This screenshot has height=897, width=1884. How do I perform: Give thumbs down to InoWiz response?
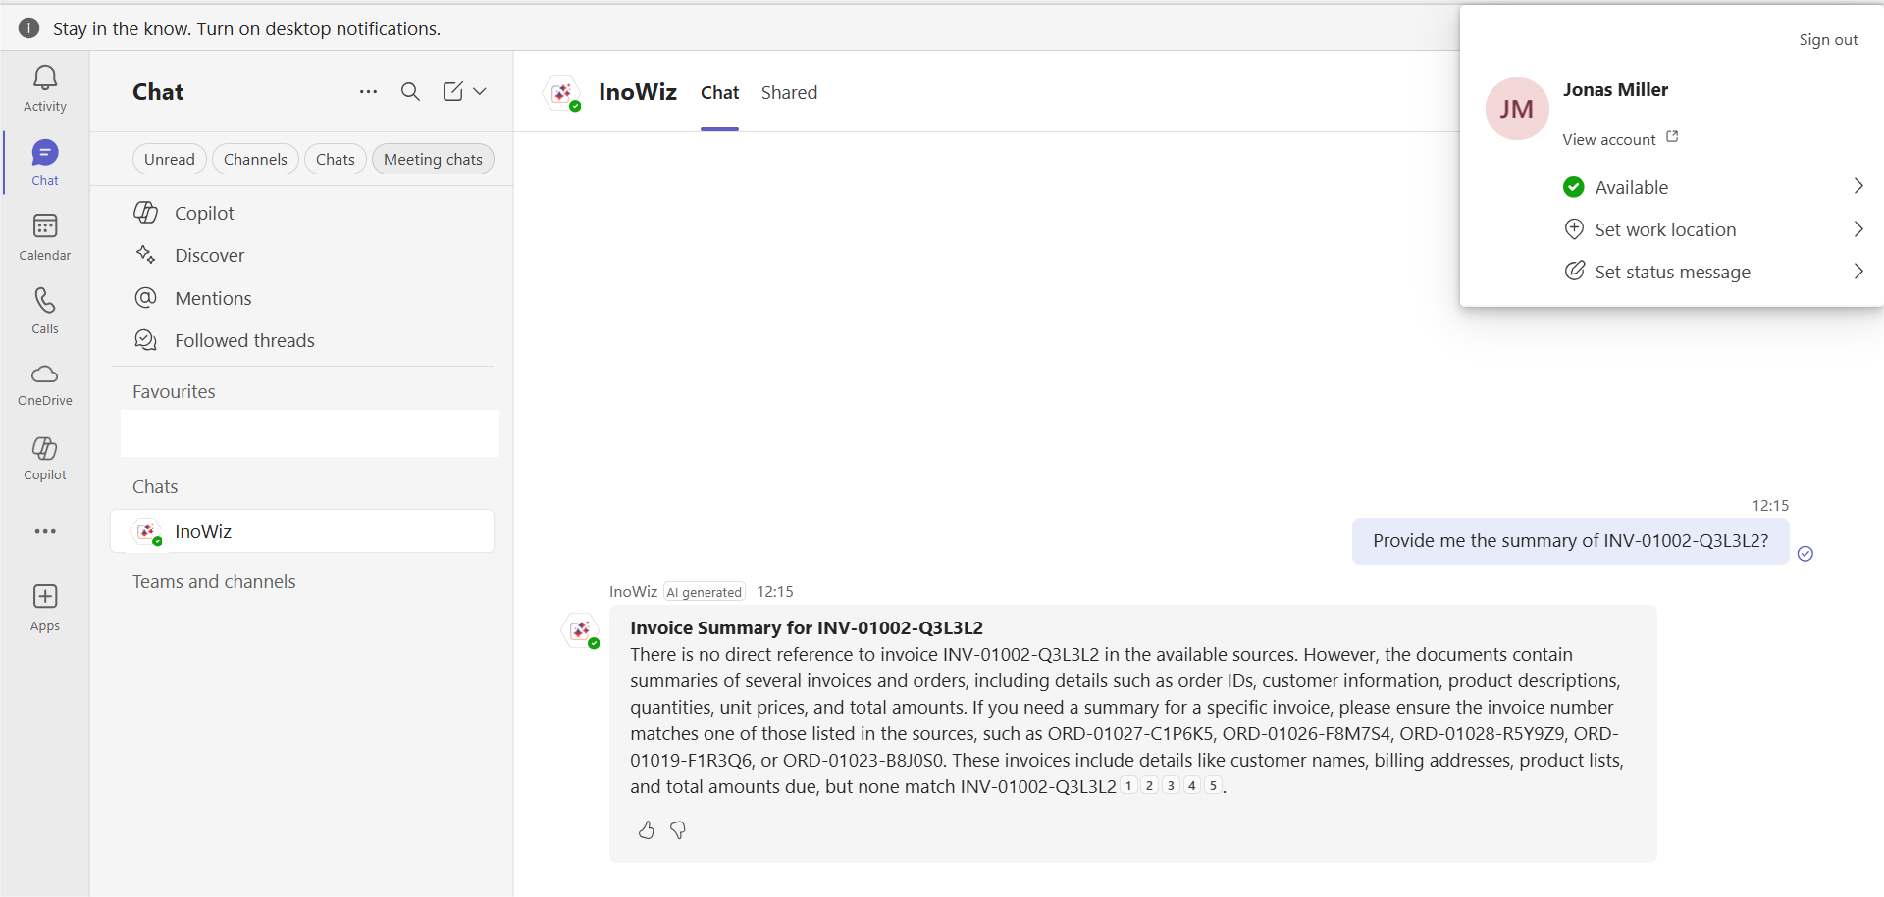click(x=678, y=830)
